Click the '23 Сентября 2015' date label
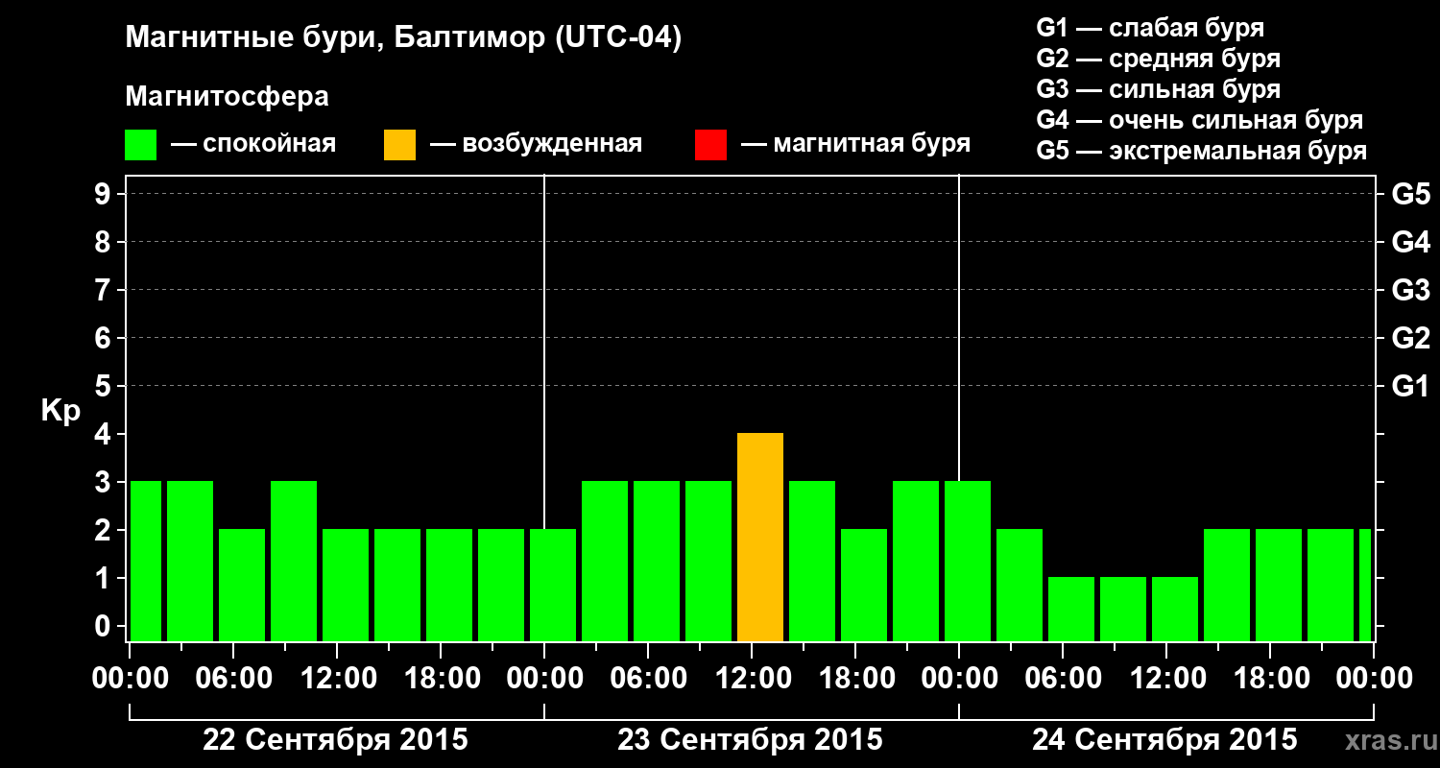This screenshot has width=1440, height=768. click(x=750, y=740)
